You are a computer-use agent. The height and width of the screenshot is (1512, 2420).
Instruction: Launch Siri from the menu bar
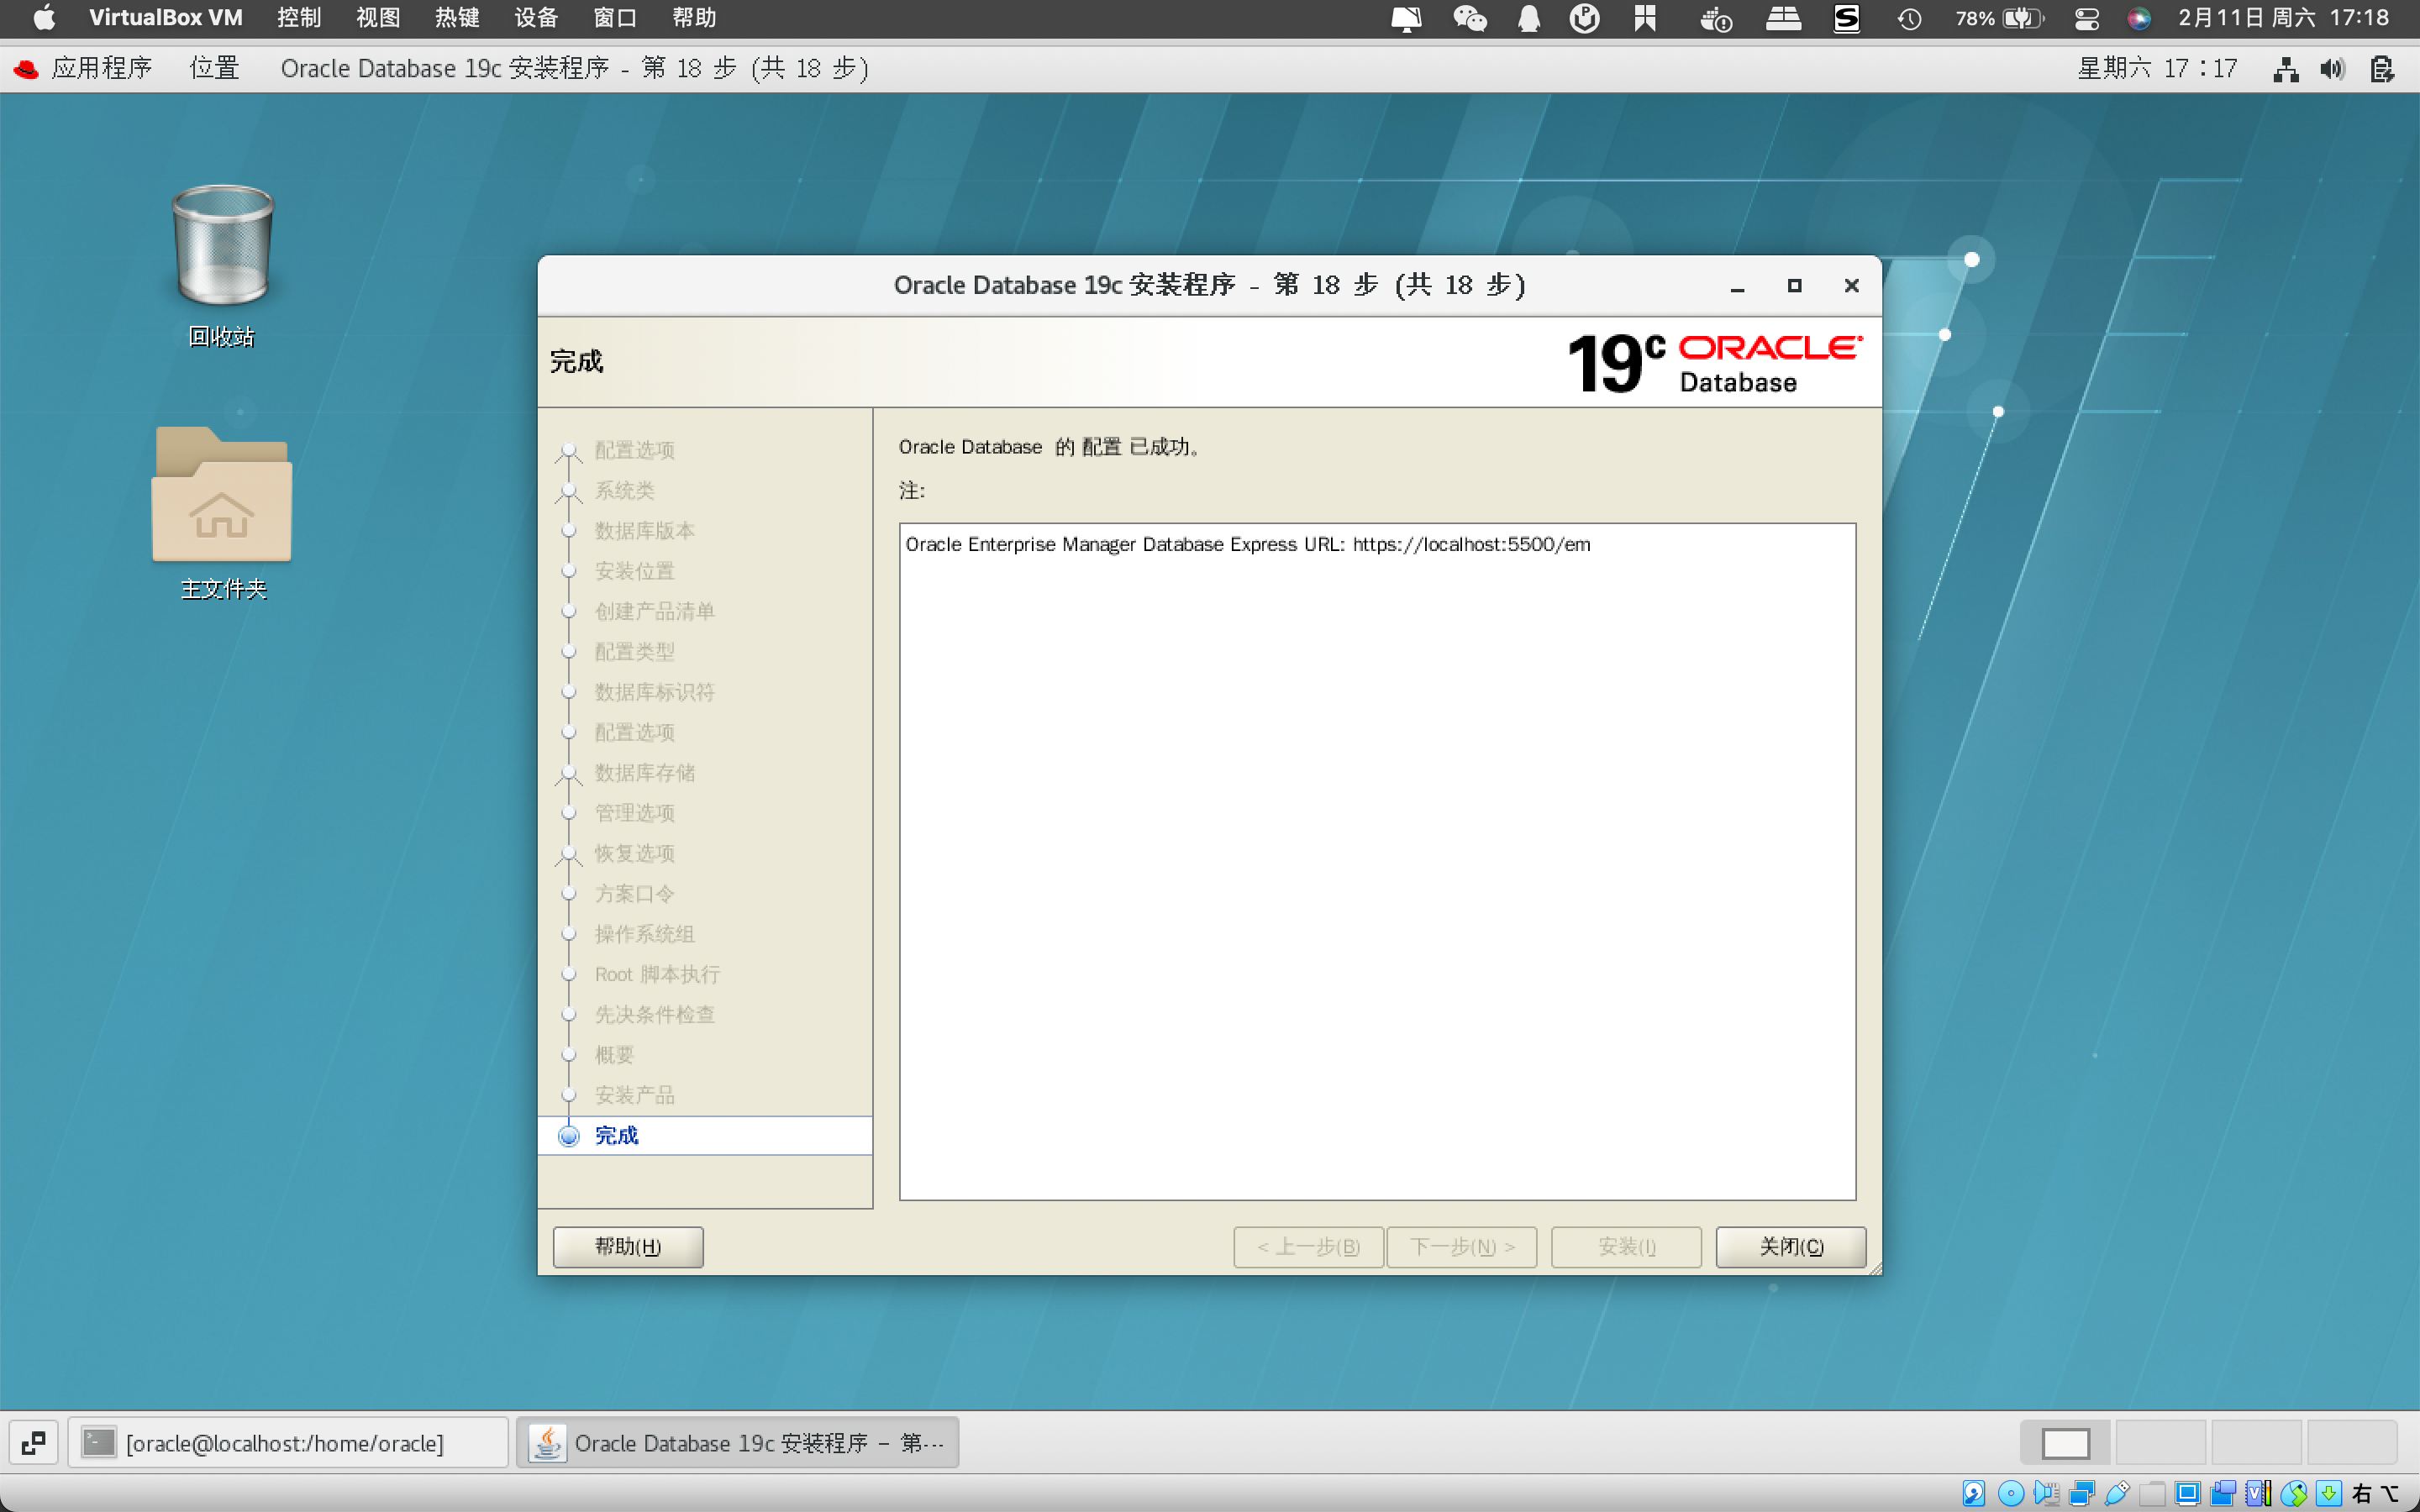click(2139, 18)
